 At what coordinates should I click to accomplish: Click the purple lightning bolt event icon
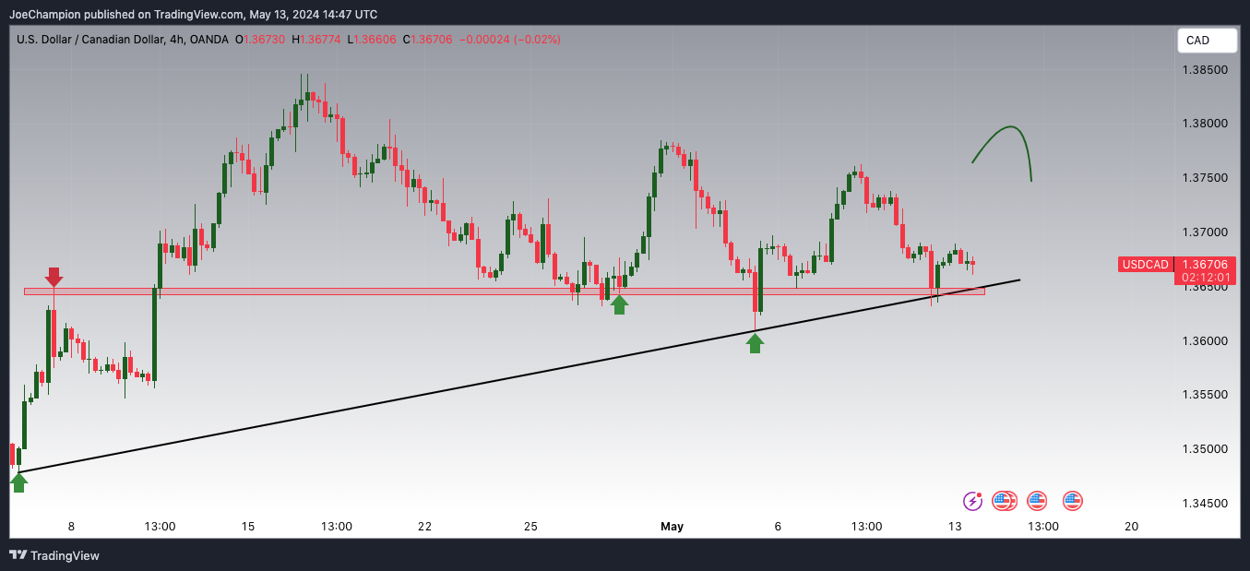click(x=972, y=501)
